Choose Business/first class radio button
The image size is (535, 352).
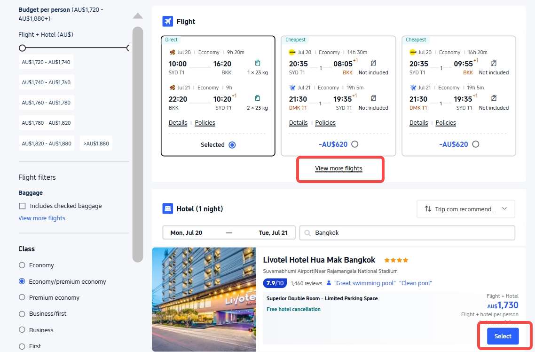tap(22, 314)
